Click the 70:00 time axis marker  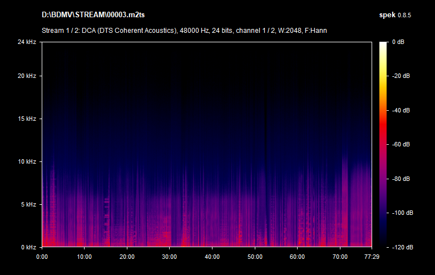340,257
